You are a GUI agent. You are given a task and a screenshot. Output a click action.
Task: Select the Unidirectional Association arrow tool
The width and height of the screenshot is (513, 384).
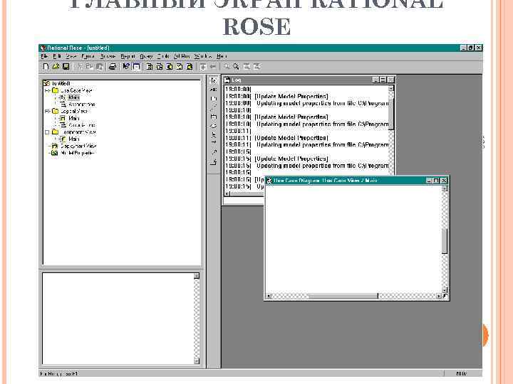point(213,143)
